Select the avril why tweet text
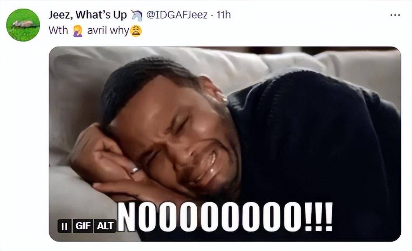 pyautogui.click(x=108, y=31)
